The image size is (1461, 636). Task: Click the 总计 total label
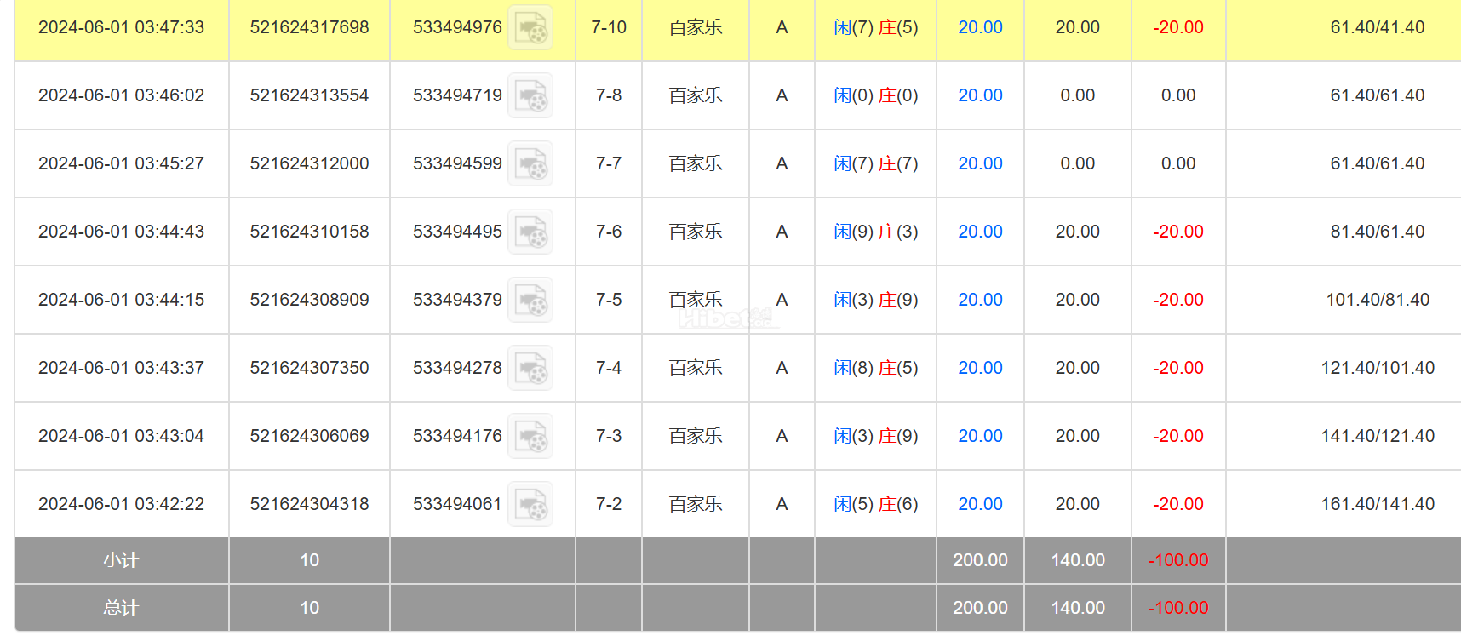[x=121, y=608]
